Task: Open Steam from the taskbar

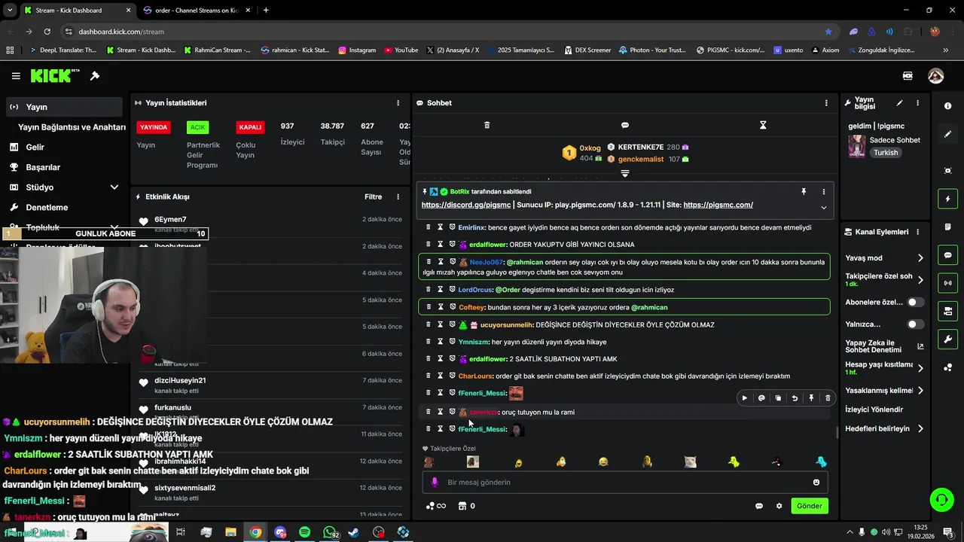Action: (354, 532)
